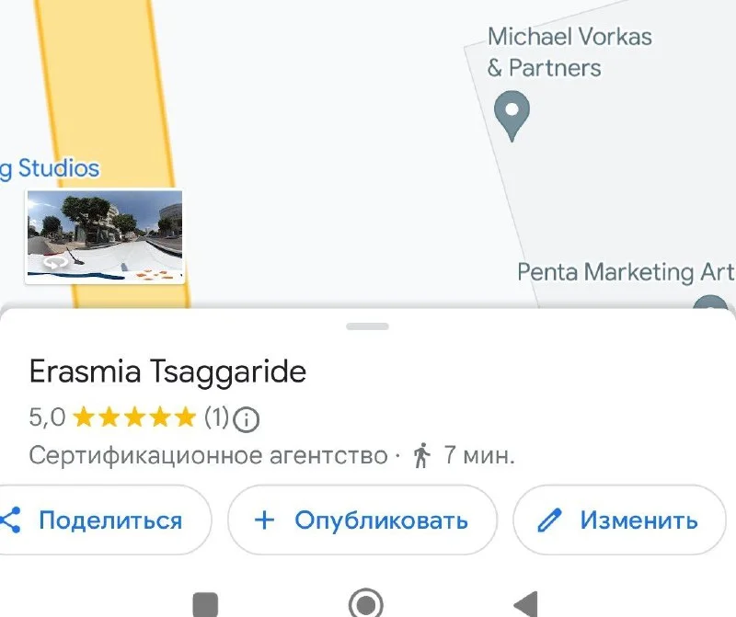Tap the Сертификационное агентство category text
Image resolution: width=736 pixels, height=617 pixels.
pos(209,455)
